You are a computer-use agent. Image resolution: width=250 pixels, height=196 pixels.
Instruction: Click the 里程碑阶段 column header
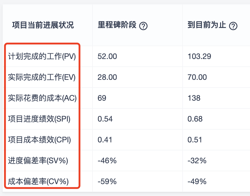pos(117,25)
